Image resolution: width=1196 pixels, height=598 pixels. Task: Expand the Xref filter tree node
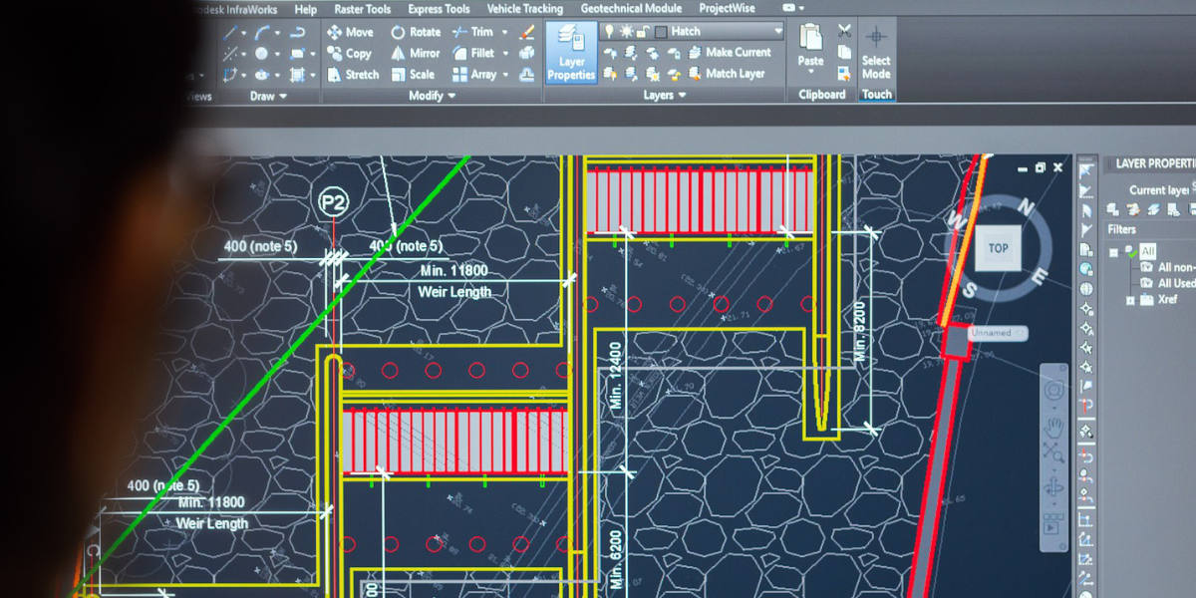pyautogui.click(x=1130, y=299)
